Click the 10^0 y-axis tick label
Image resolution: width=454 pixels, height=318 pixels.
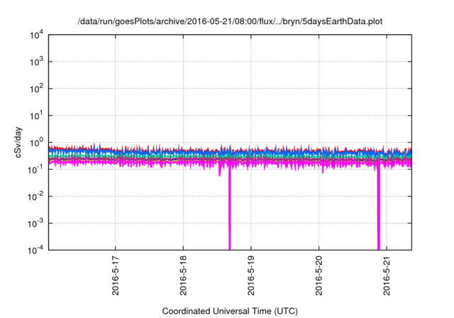pos(36,143)
